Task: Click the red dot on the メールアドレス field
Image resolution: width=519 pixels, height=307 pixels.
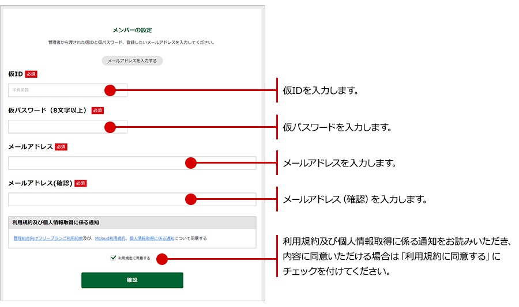Action: pyautogui.click(x=191, y=163)
